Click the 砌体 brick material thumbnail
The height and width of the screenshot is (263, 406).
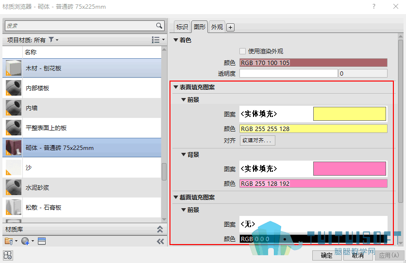click(x=14, y=148)
